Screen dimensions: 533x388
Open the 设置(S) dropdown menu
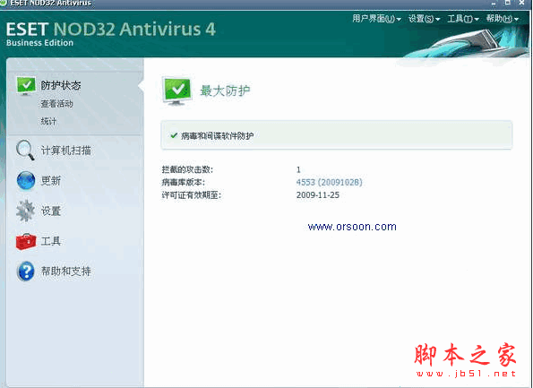click(x=424, y=18)
